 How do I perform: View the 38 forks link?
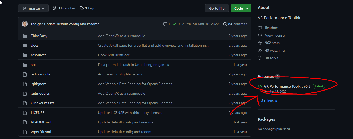272,58
